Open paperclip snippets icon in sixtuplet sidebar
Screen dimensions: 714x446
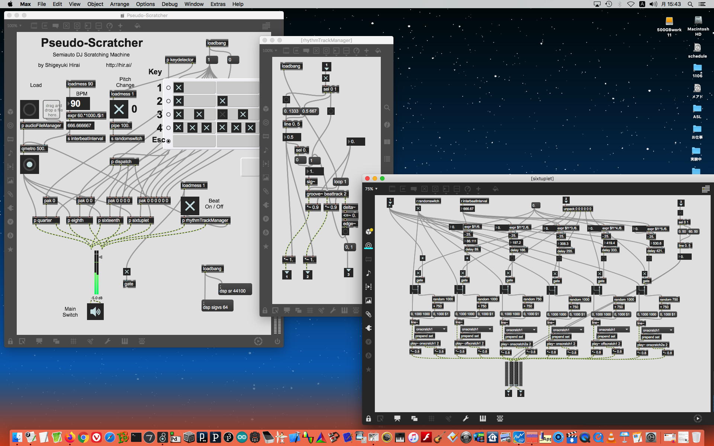[369, 314]
